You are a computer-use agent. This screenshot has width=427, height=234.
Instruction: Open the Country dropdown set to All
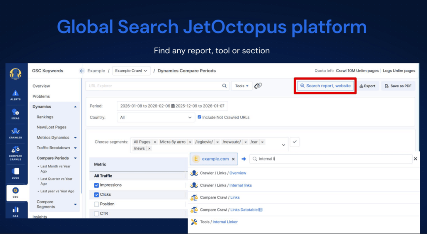coord(156,118)
